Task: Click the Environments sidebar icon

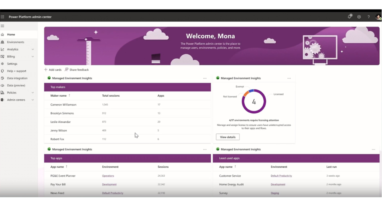Action: click(x=3, y=42)
